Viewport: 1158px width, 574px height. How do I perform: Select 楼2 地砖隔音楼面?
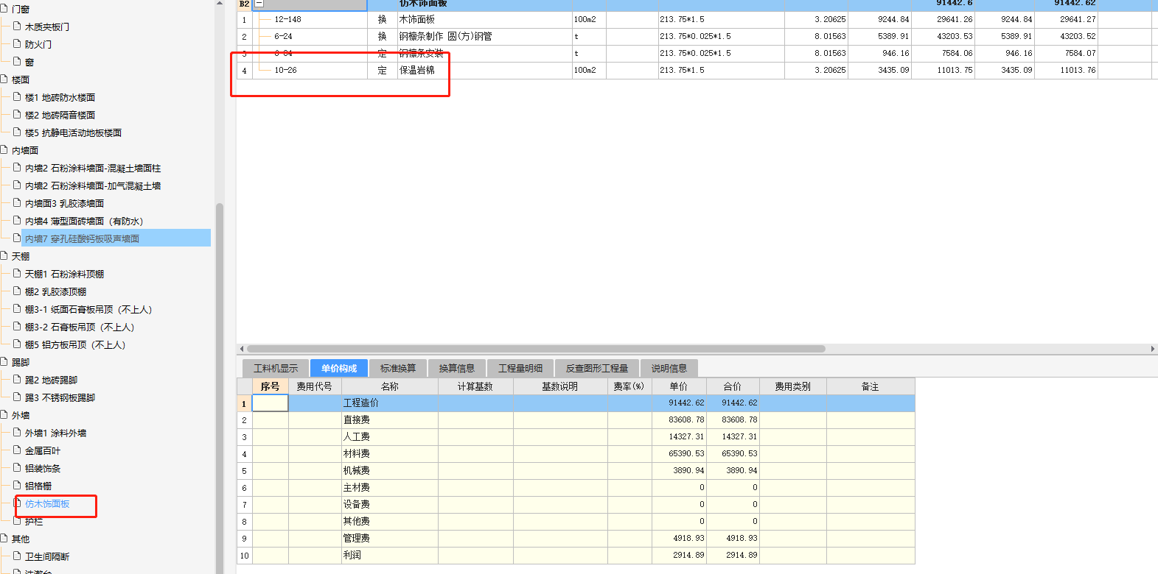(x=60, y=116)
